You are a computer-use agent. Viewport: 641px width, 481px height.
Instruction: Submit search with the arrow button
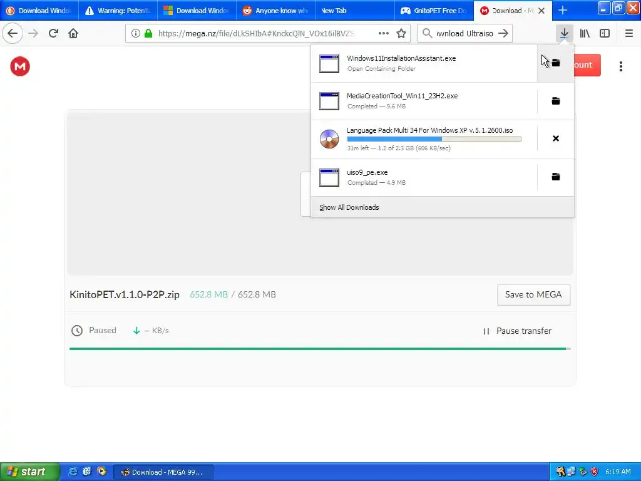(x=503, y=34)
